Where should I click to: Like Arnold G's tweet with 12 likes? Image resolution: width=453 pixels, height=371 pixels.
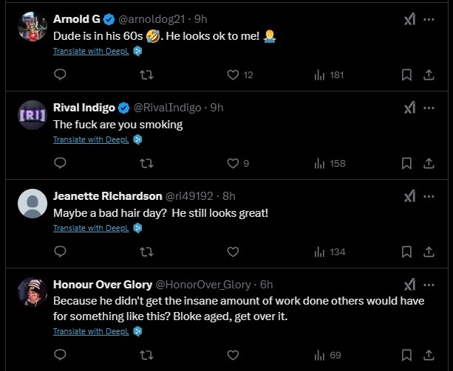click(233, 74)
